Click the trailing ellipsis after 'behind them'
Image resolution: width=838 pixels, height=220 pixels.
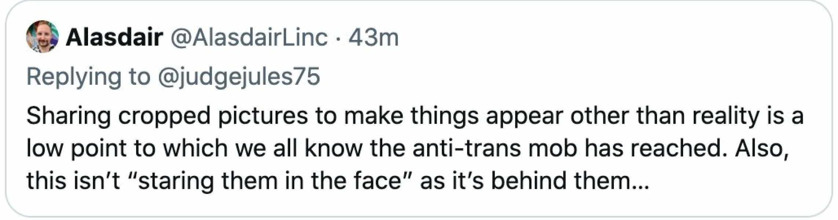pyautogui.click(x=640, y=183)
